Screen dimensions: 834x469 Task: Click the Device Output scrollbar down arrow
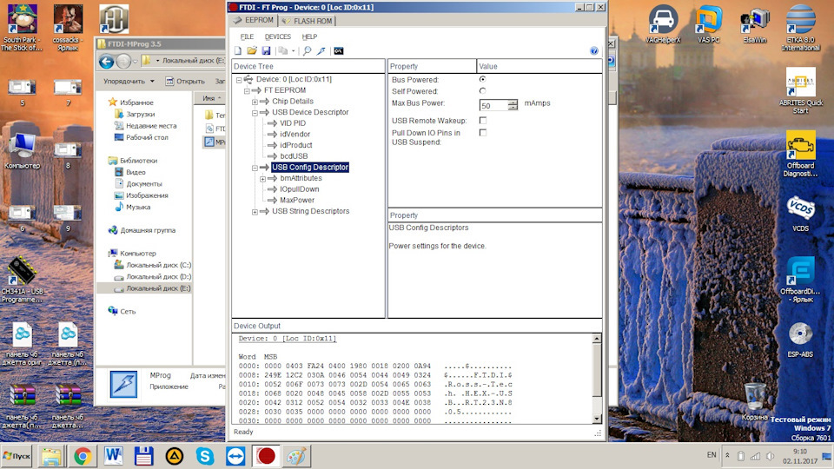pos(597,419)
